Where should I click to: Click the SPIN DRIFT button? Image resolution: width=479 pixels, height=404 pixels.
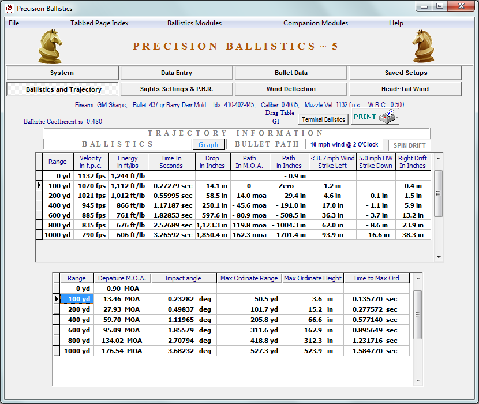coord(409,145)
